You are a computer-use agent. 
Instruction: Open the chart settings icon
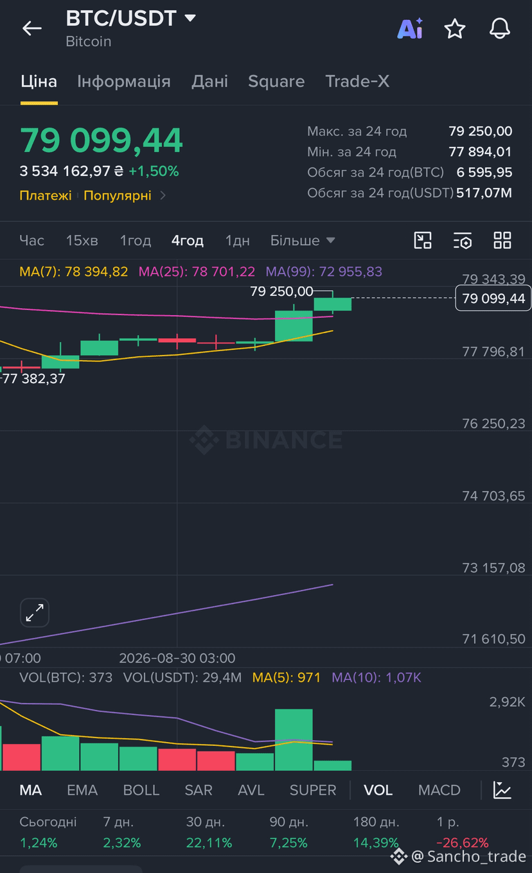463,241
